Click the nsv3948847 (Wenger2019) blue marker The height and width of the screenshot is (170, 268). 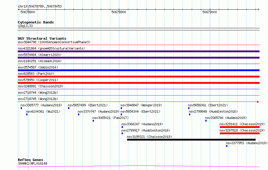(x=121, y=108)
